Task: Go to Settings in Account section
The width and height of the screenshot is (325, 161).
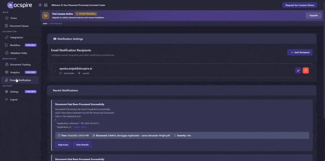Action: pyautogui.click(x=14, y=92)
